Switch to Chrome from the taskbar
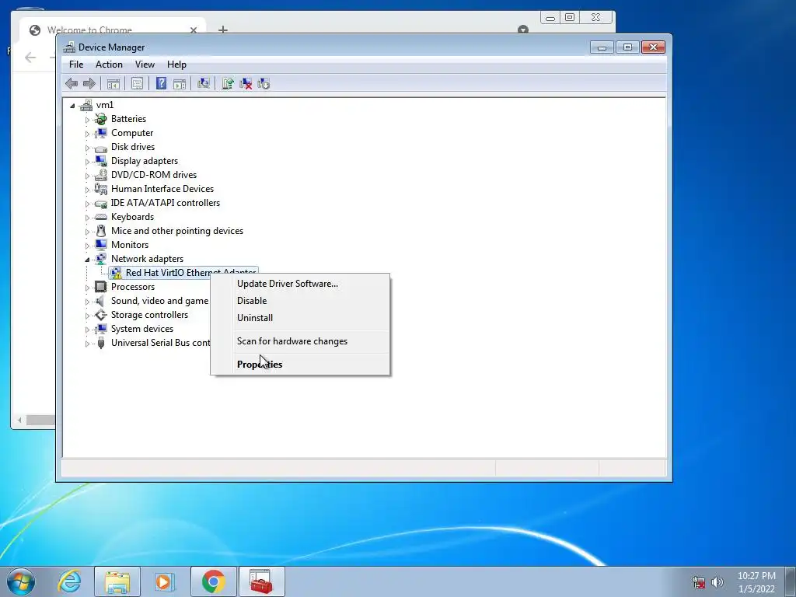The width and height of the screenshot is (796, 597). point(213,581)
